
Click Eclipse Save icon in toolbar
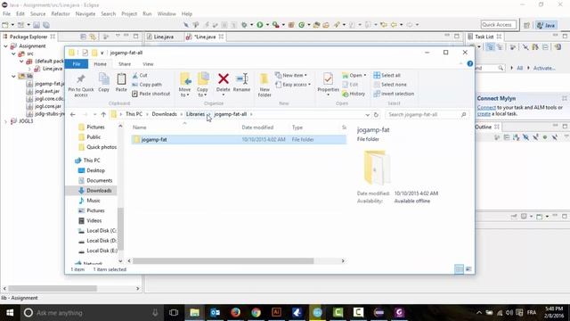[37, 25]
